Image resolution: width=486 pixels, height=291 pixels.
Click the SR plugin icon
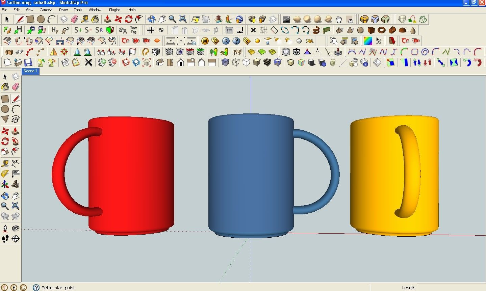(x=99, y=30)
